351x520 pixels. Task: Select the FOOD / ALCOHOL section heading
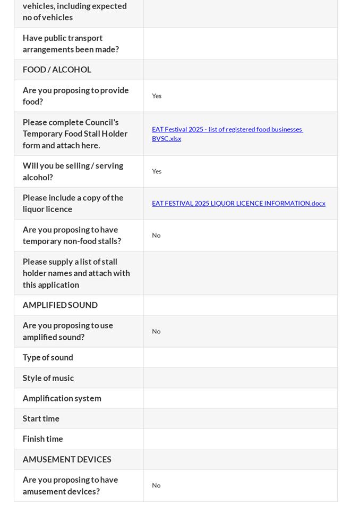tap(57, 70)
